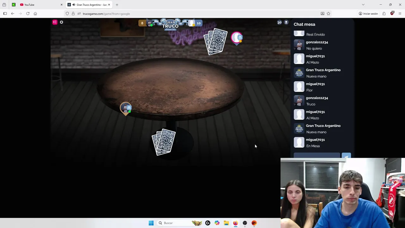Click the 30 counter badge in game
Image resolution: width=405 pixels, height=228 pixels.
tap(279, 22)
